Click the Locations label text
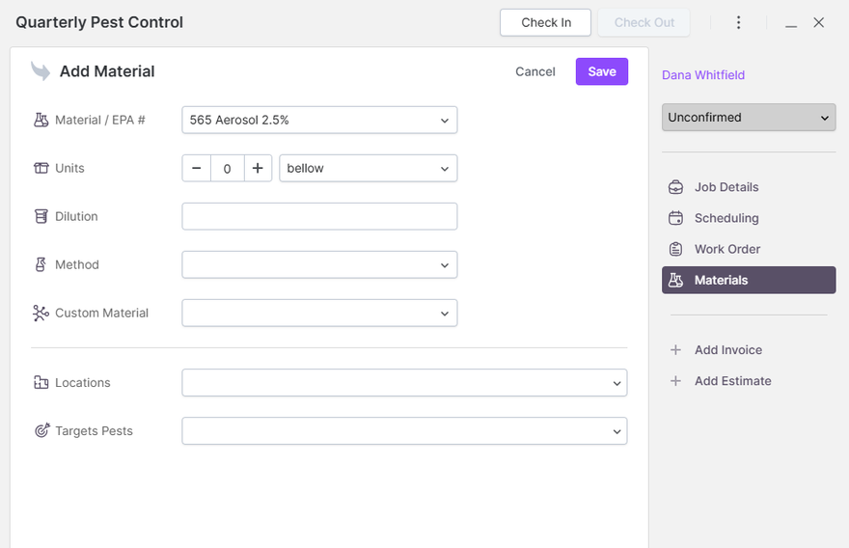 [83, 382]
